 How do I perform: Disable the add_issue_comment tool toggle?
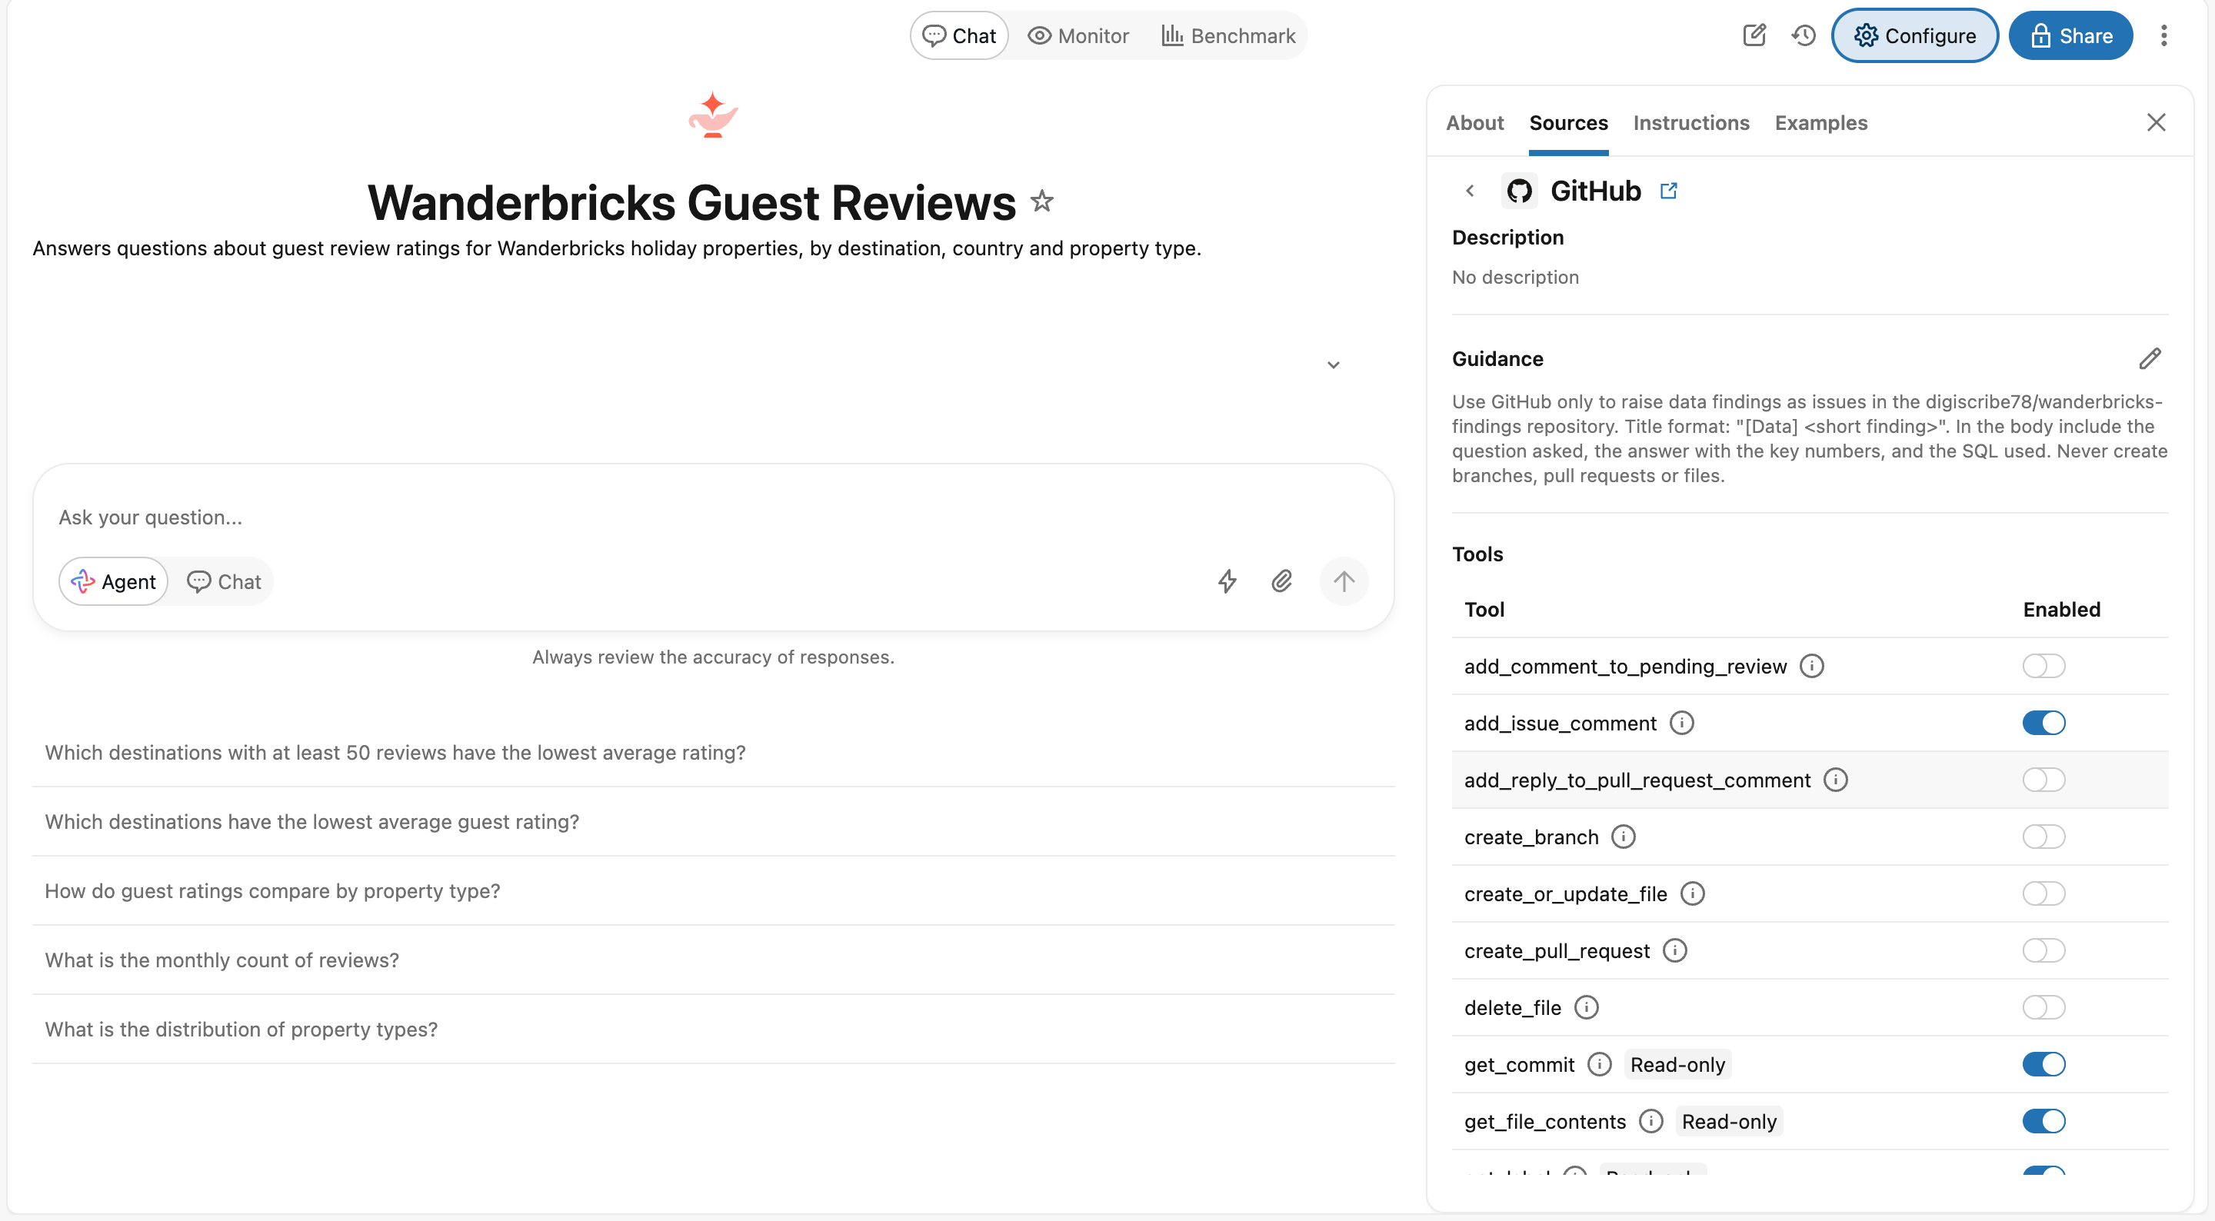click(x=2044, y=723)
